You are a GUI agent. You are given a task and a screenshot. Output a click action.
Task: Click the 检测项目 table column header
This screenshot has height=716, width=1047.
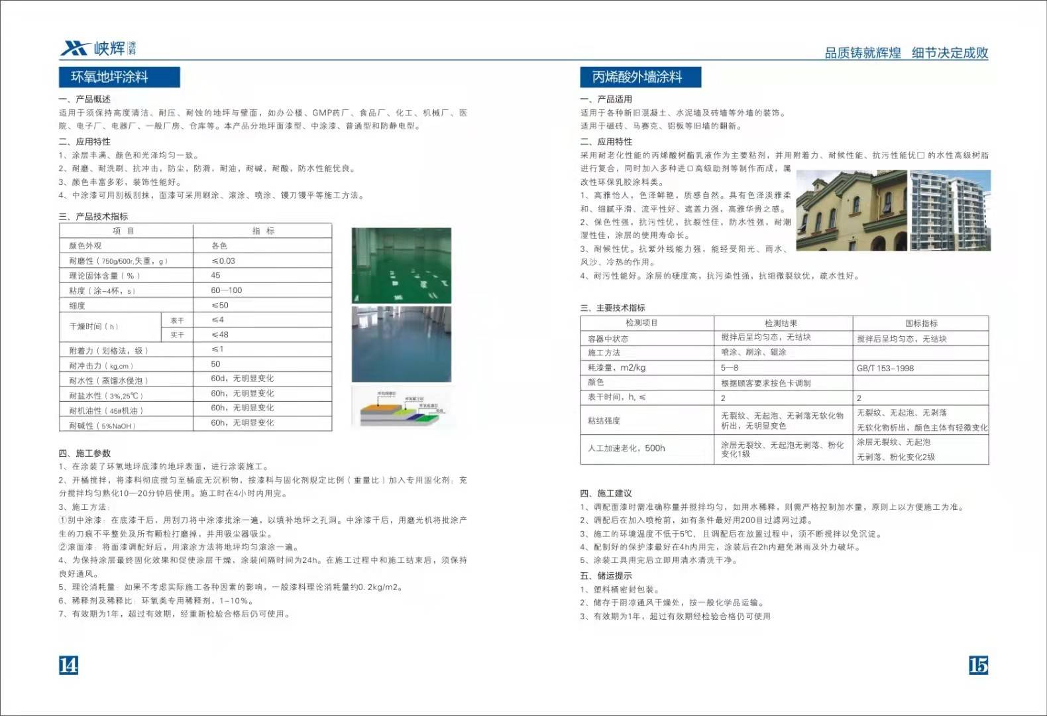pos(641,323)
